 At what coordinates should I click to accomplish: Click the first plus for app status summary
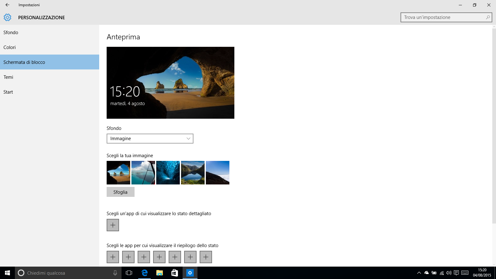[x=113, y=257]
